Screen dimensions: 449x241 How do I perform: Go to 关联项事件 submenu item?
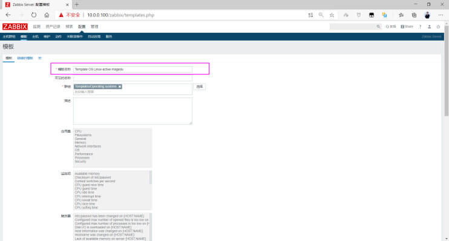tap(75, 37)
